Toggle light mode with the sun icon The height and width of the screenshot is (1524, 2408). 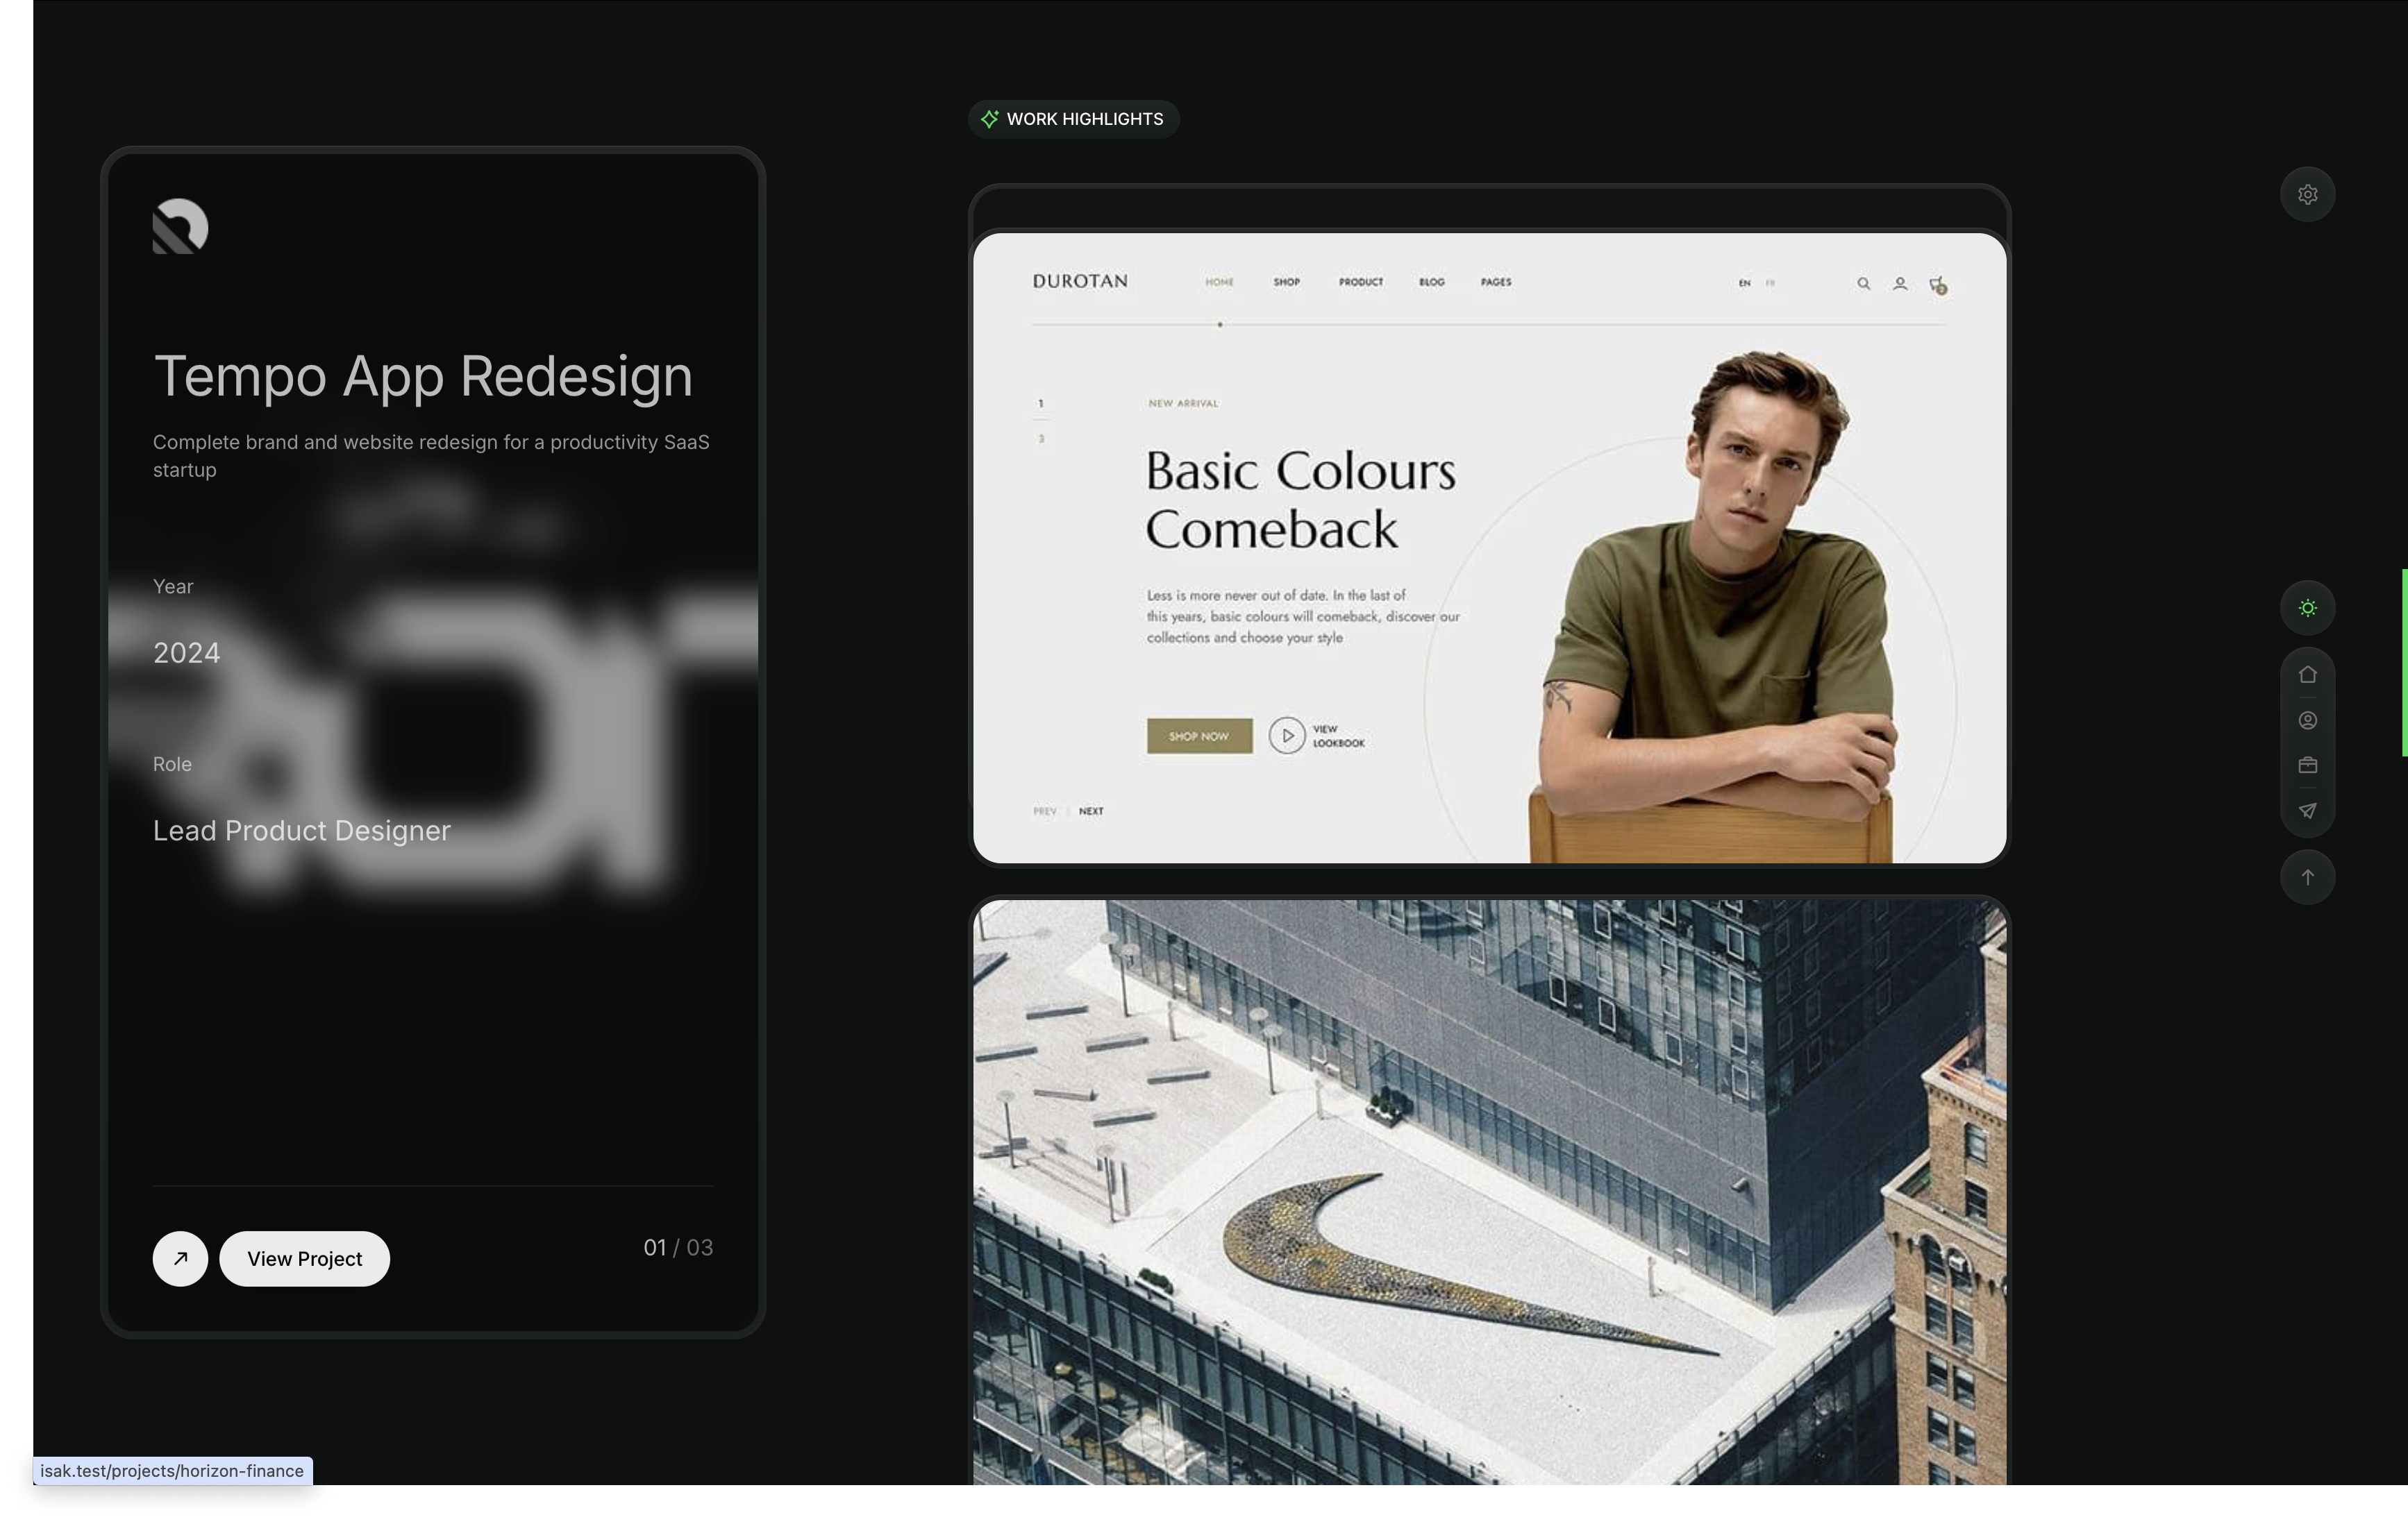(2307, 608)
